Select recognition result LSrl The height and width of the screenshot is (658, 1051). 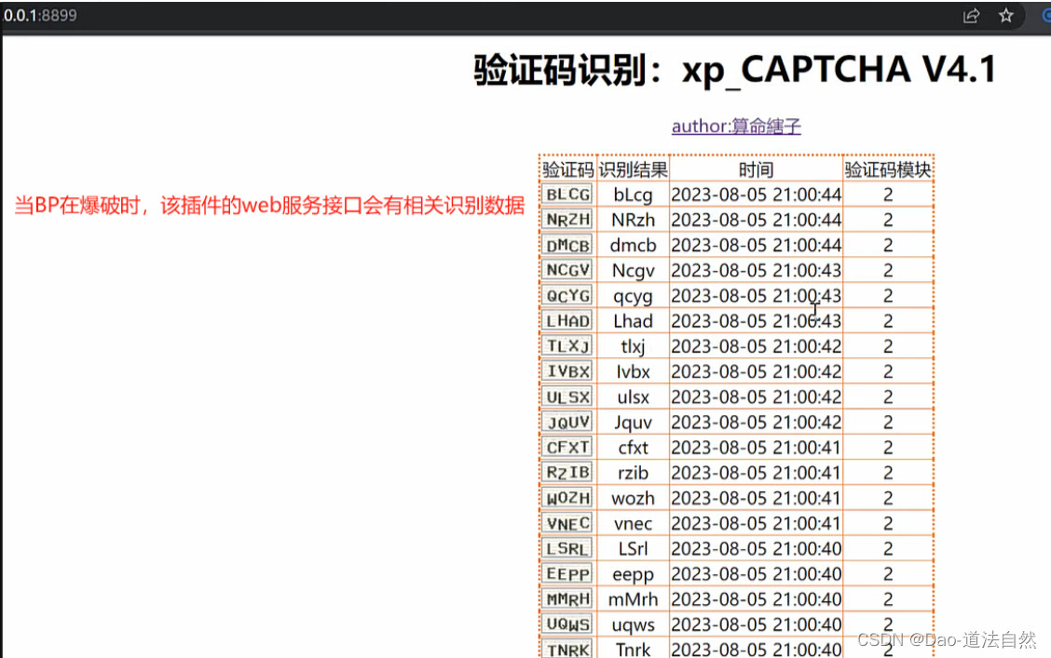click(x=633, y=549)
